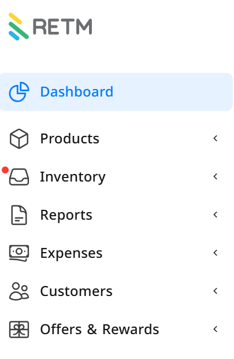The image size is (234, 359).
Task: Click the Inventory tray icon
Action: (x=19, y=177)
